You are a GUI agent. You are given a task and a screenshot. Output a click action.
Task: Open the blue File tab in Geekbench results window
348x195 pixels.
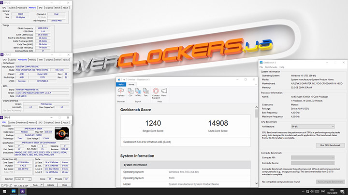tap(121, 84)
